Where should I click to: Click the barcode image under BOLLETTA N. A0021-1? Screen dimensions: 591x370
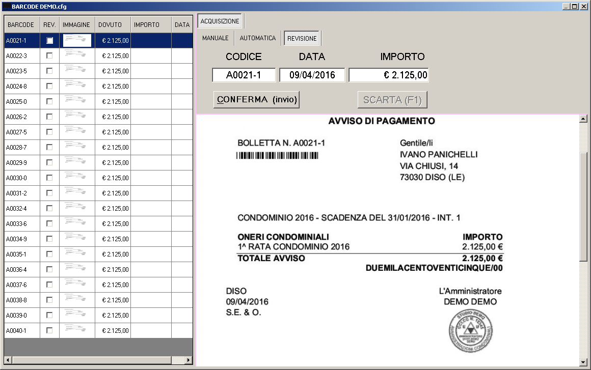[x=277, y=156]
